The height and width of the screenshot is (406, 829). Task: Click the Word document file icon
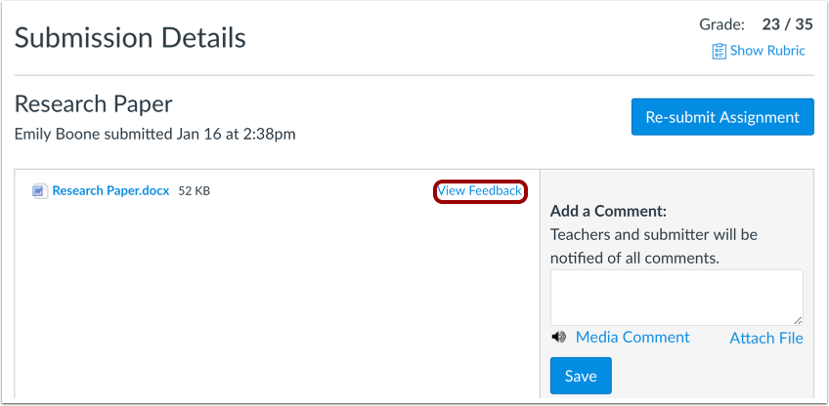(38, 191)
